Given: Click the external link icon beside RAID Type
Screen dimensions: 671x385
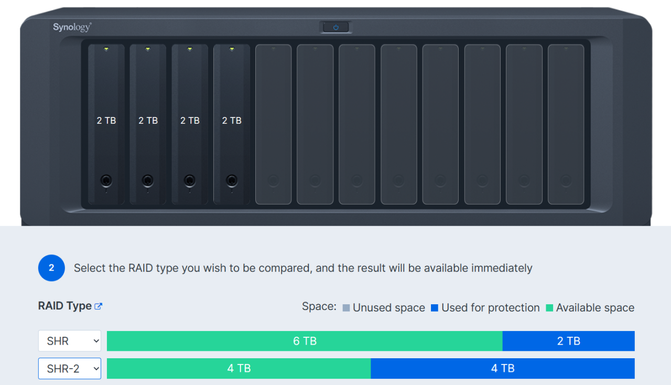Looking at the screenshot, I should (x=98, y=306).
